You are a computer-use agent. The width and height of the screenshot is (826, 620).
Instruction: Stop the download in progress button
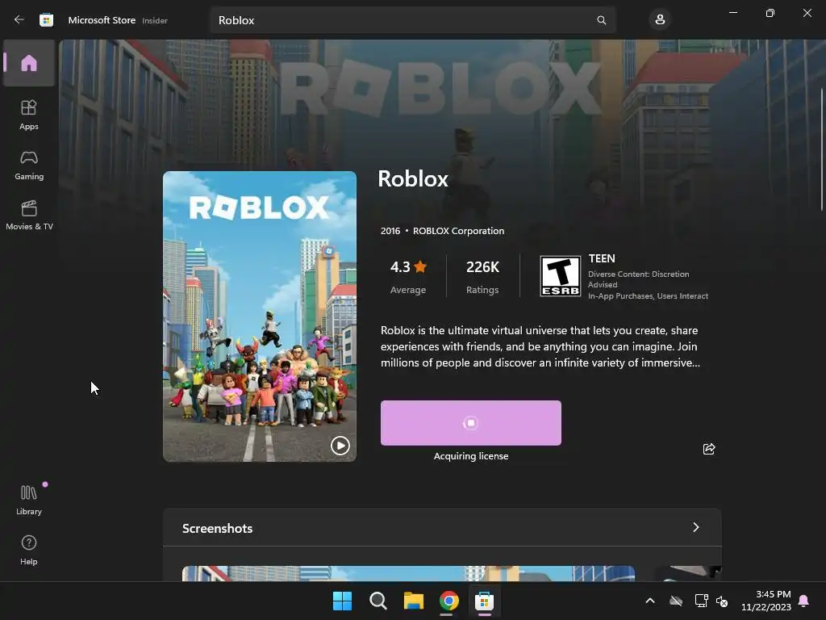coord(471,423)
